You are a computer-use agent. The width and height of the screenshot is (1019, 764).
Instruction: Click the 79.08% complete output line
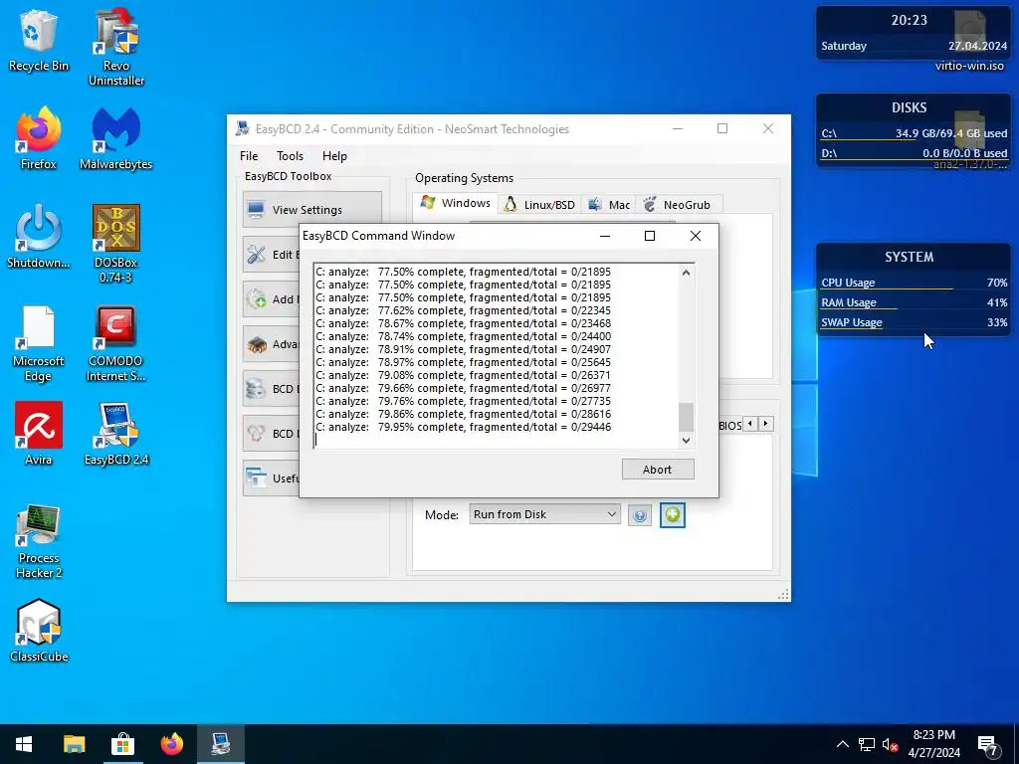click(x=464, y=375)
